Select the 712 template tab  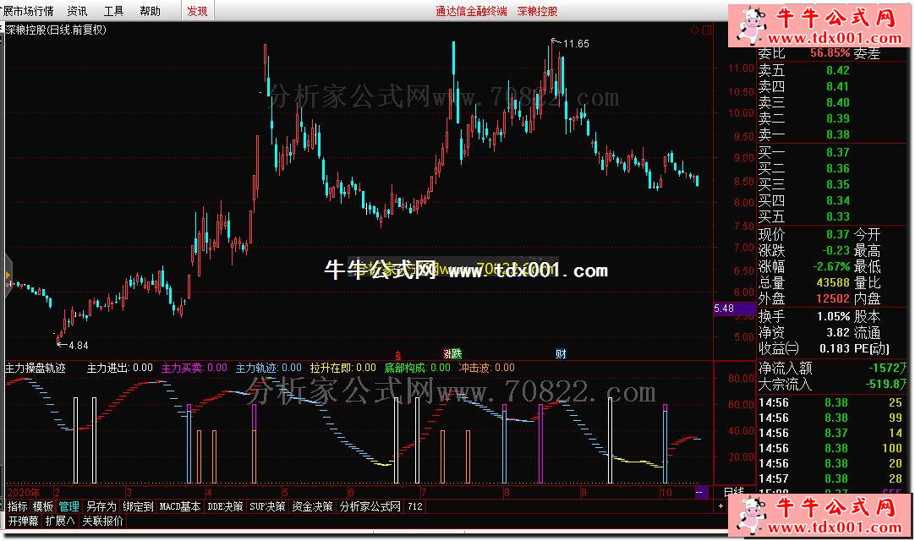point(415,506)
